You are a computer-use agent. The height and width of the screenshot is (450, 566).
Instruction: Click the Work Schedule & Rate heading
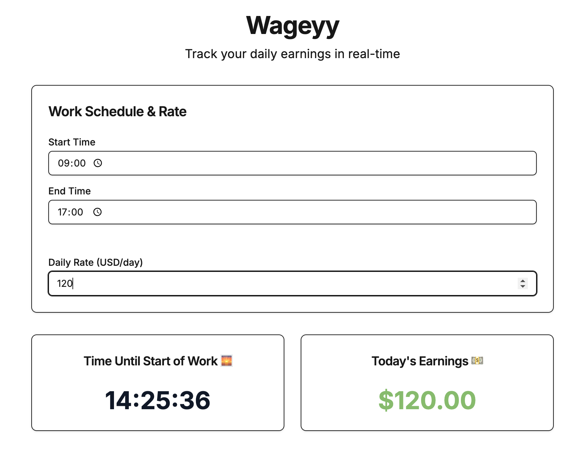[x=117, y=111]
